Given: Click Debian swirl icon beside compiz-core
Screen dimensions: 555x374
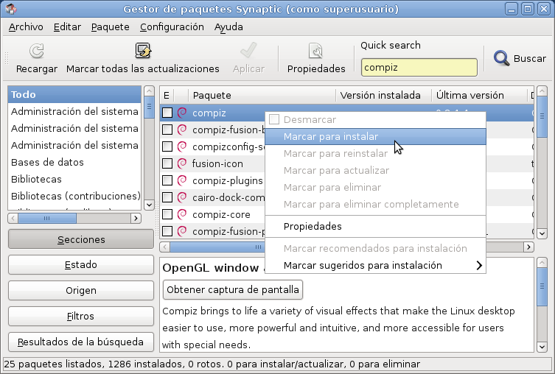Looking at the screenshot, I should [x=182, y=214].
